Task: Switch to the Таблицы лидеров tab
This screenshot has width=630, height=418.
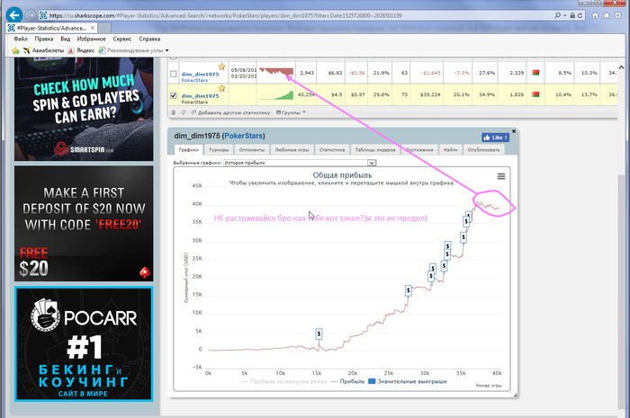Action: [375, 149]
